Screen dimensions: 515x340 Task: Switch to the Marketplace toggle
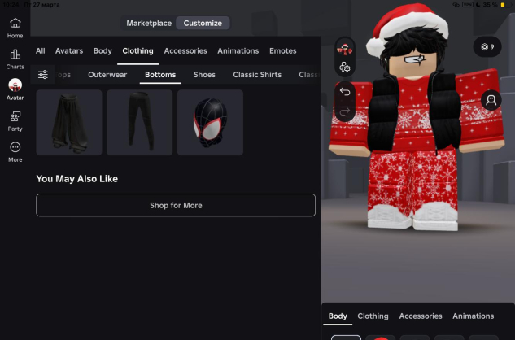tap(149, 23)
